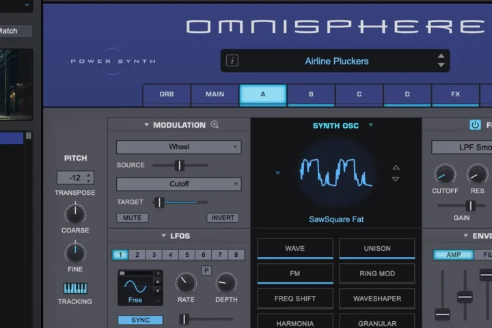Open the GRANULAR page
The width and height of the screenshot is (492, 328).
tap(377, 321)
